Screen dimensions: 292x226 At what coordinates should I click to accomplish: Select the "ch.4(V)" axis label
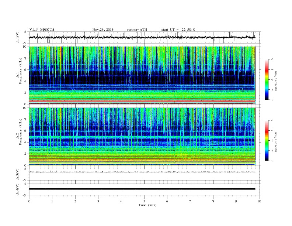(17, 189)
